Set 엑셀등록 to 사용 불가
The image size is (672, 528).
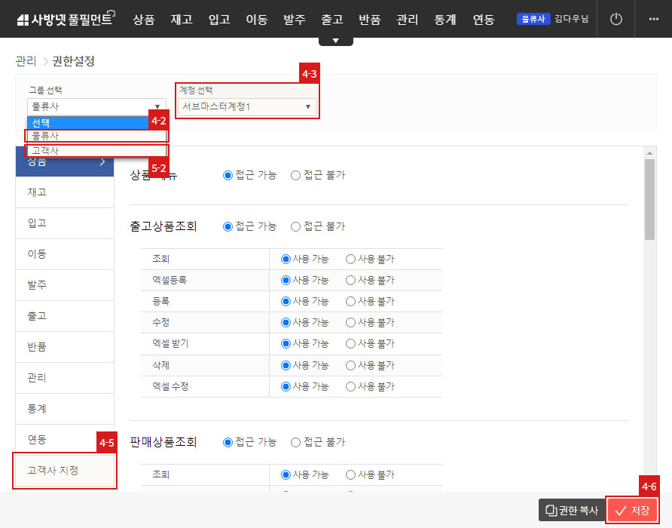point(349,280)
